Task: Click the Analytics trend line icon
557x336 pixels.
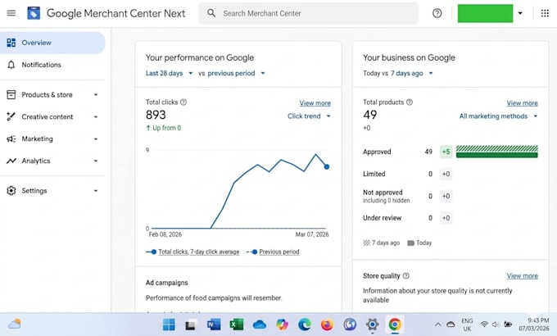Action: click(x=11, y=161)
